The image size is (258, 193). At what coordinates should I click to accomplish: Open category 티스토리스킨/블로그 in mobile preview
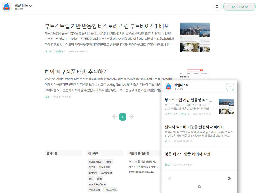point(177,114)
